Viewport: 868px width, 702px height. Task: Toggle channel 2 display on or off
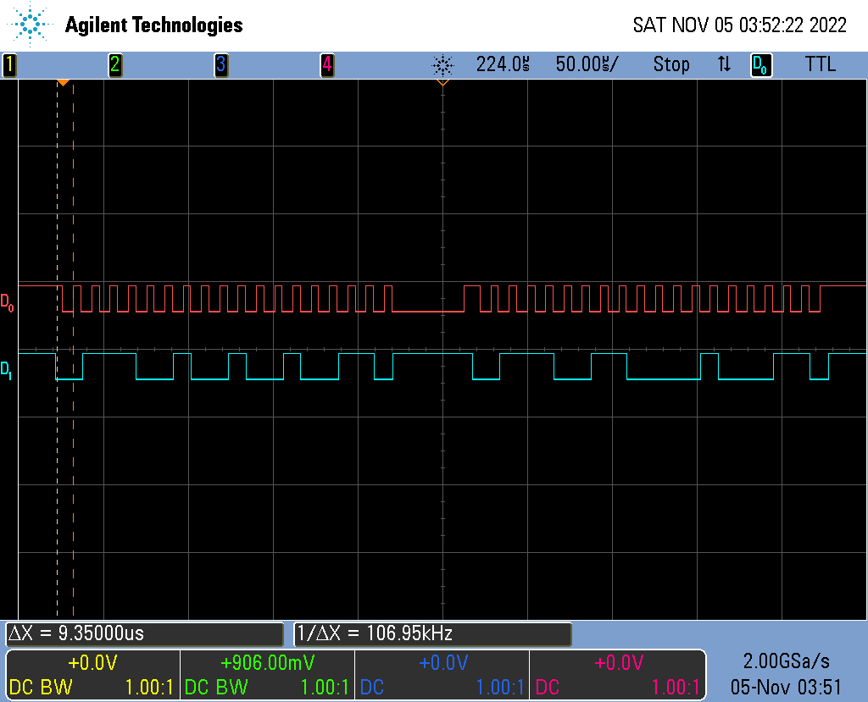pyautogui.click(x=115, y=64)
